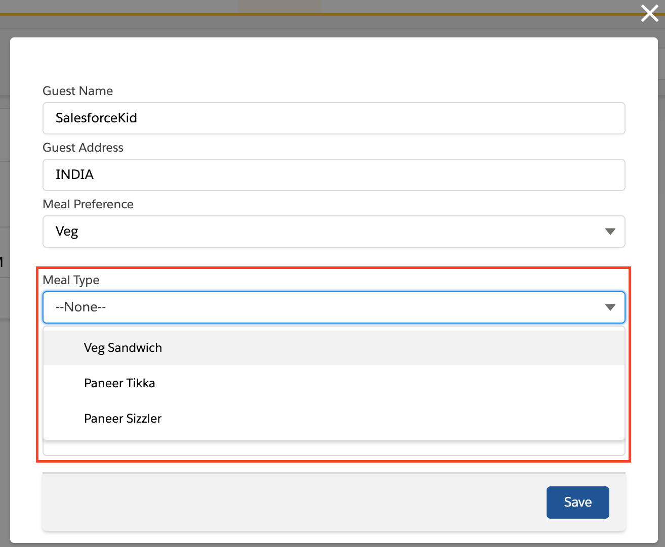
Task: Select the SalesforceKid text in Guest Name
Action: (x=96, y=118)
